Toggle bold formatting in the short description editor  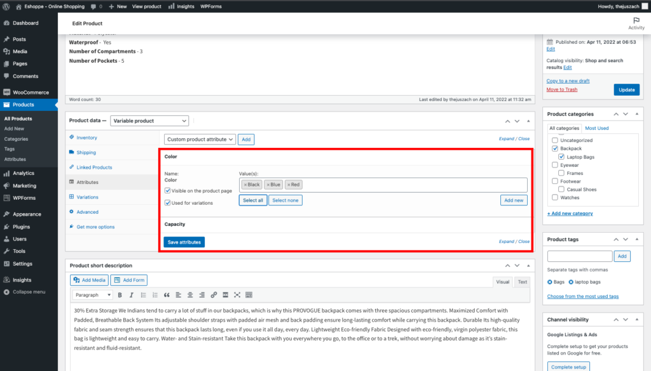tap(120, 295)
